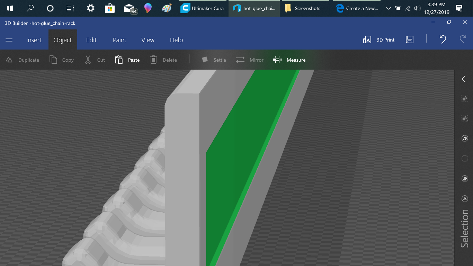Open the Insert tab
Image resolution: width=473 pixels, height=266 pixels.
coord(34,40)
